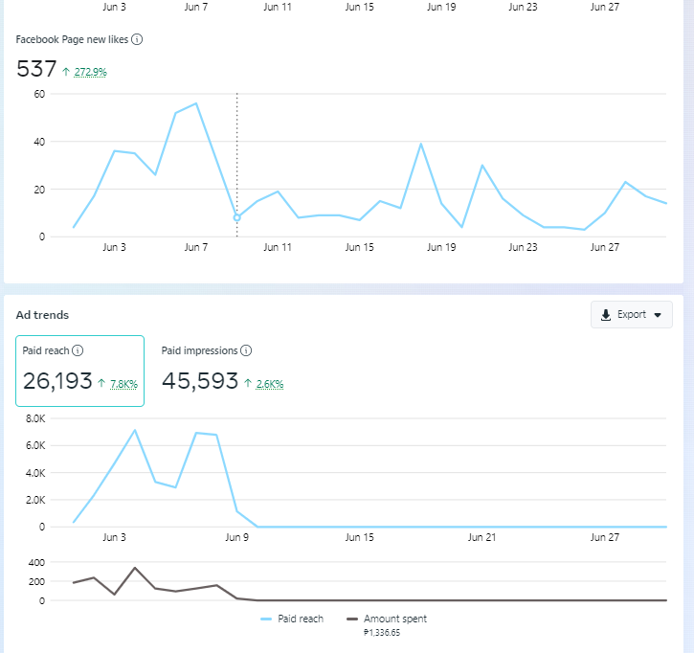Click green up arrow beside 7.8K%

pos(101,383)
